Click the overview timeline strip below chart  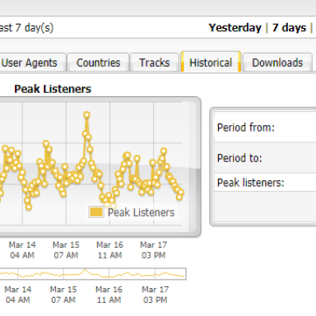click(93, 274)
